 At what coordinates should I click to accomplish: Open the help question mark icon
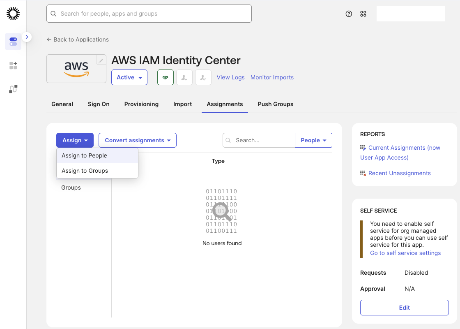349,14
